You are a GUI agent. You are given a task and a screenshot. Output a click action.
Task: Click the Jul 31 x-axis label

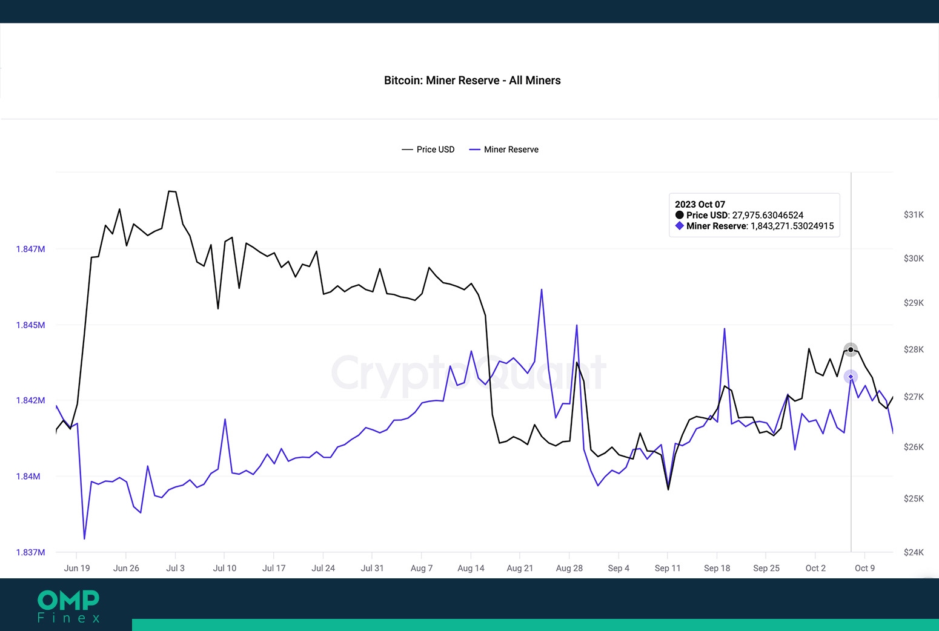(373, 568)
